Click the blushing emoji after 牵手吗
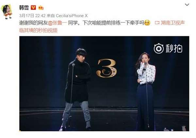 (147, 23)
